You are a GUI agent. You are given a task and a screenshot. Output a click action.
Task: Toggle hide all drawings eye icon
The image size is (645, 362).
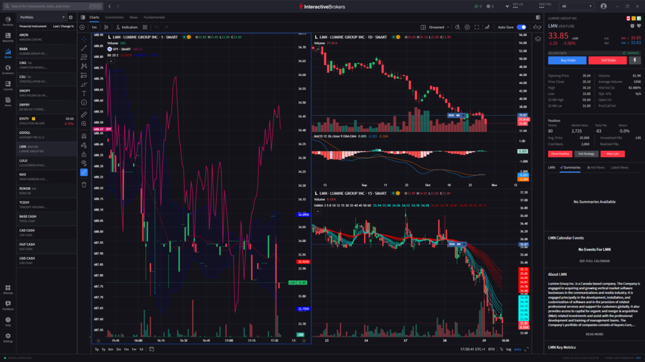[84, 162]
